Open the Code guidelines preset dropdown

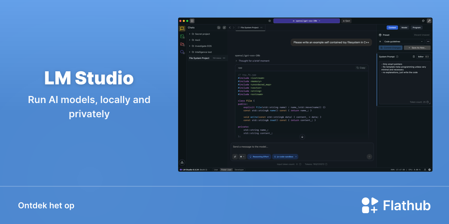pyautogui.click(x=404, y=41)
